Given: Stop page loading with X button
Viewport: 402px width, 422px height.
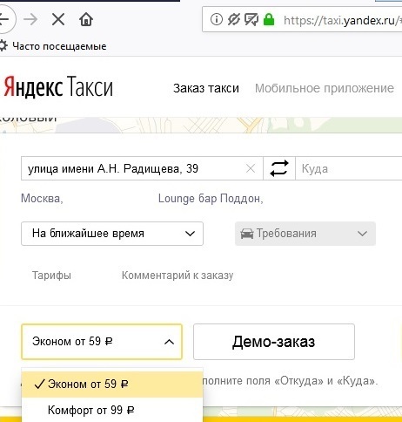Looking at the screenshot, I should 58,20.
